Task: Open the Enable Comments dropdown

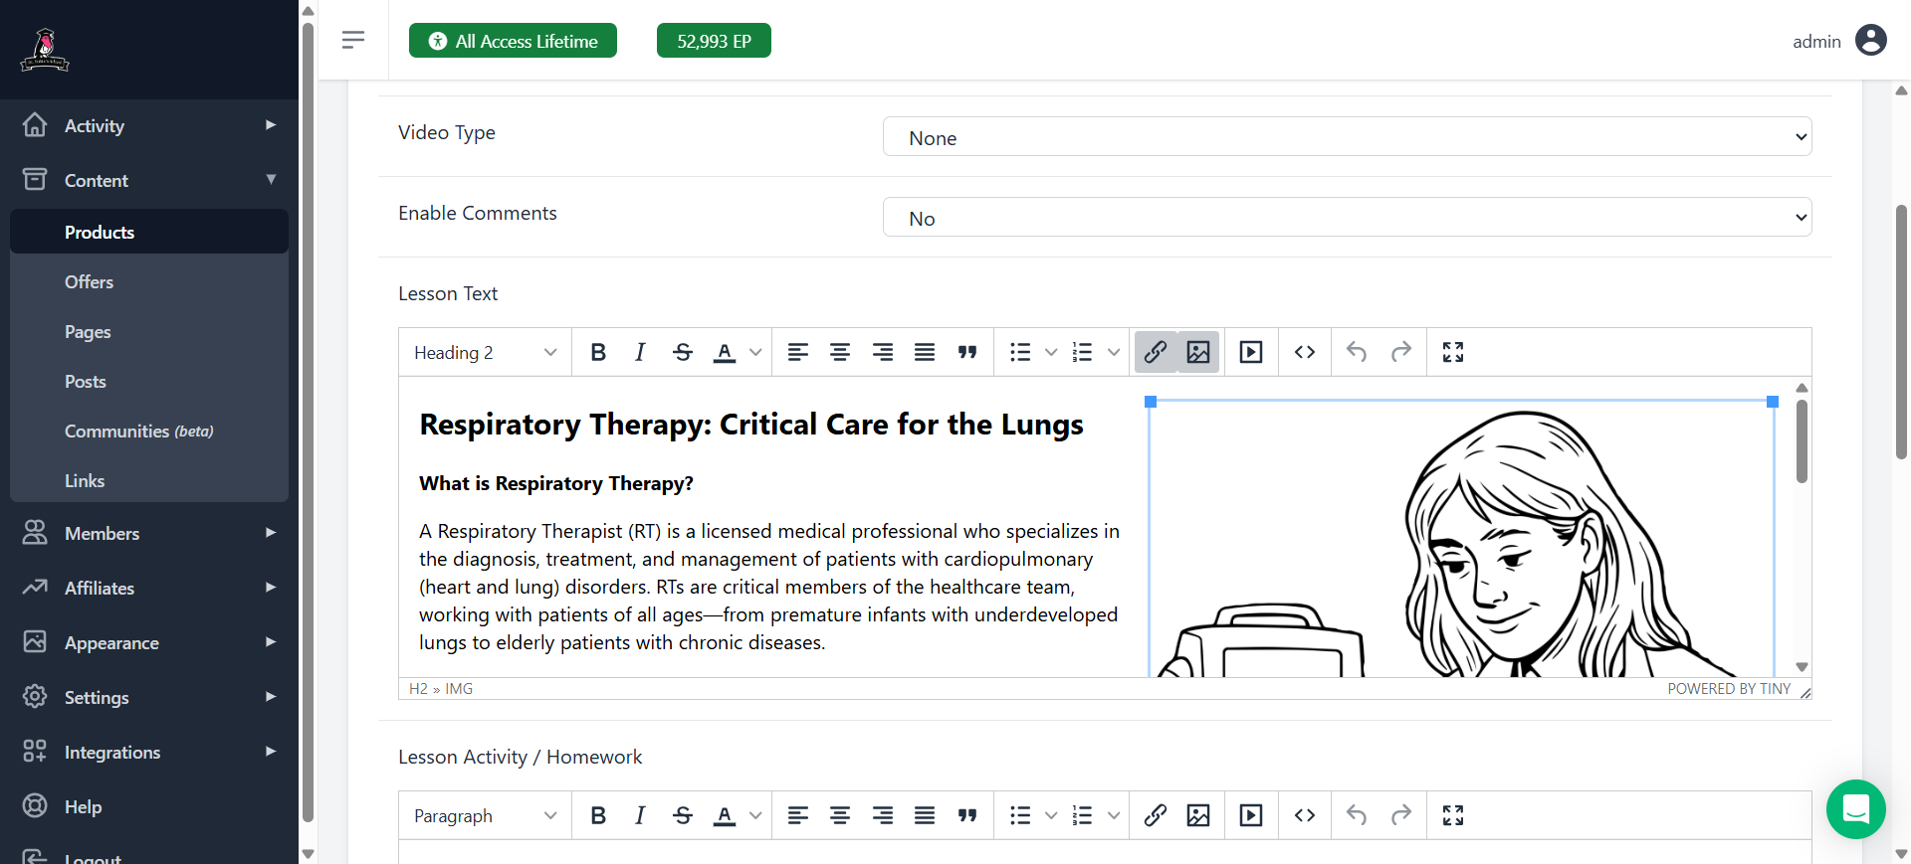Action: [x=1347, y=218]
